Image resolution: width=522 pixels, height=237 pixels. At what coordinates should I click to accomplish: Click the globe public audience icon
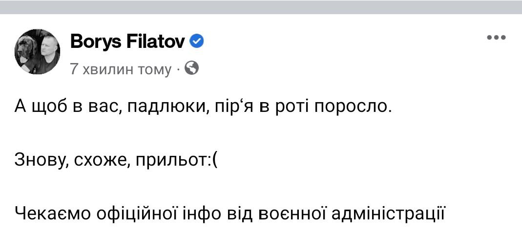[192, 68]
